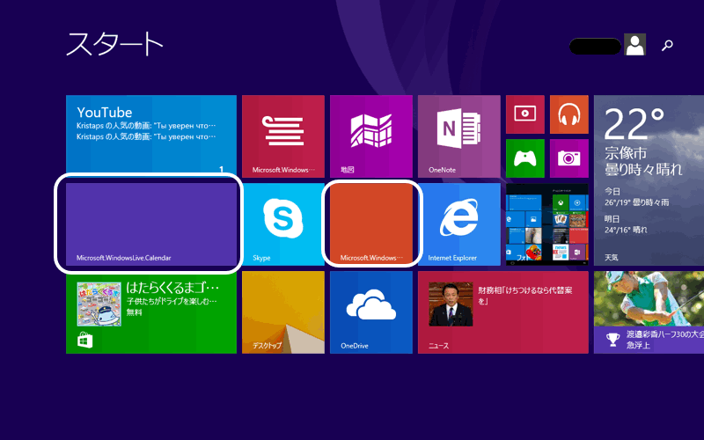This screenshot has height=440, width=704.
Task: Open the YouTube live tile
Action: click(150, 136)
